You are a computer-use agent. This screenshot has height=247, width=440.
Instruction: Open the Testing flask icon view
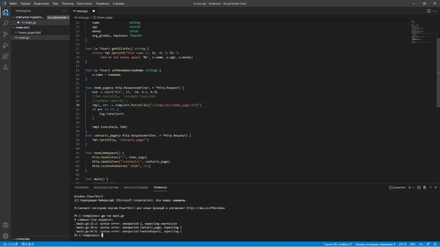(x=5, y=67)
